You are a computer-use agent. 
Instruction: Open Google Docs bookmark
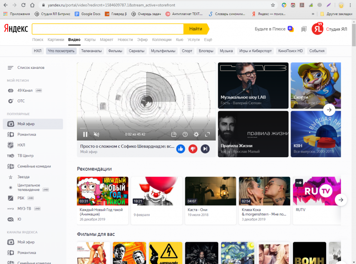(x=88, y=14)
